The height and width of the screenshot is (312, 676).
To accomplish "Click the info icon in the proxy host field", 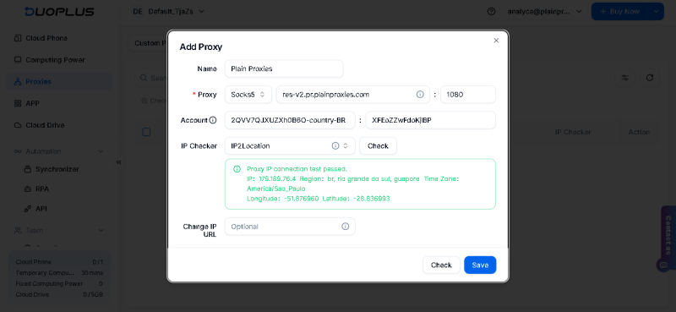I will click(x=420, y=94).
